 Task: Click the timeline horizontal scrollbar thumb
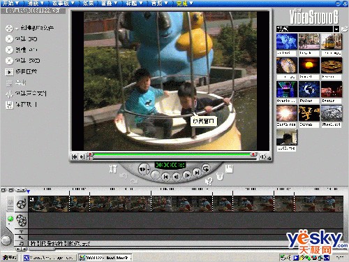(42, 249)
